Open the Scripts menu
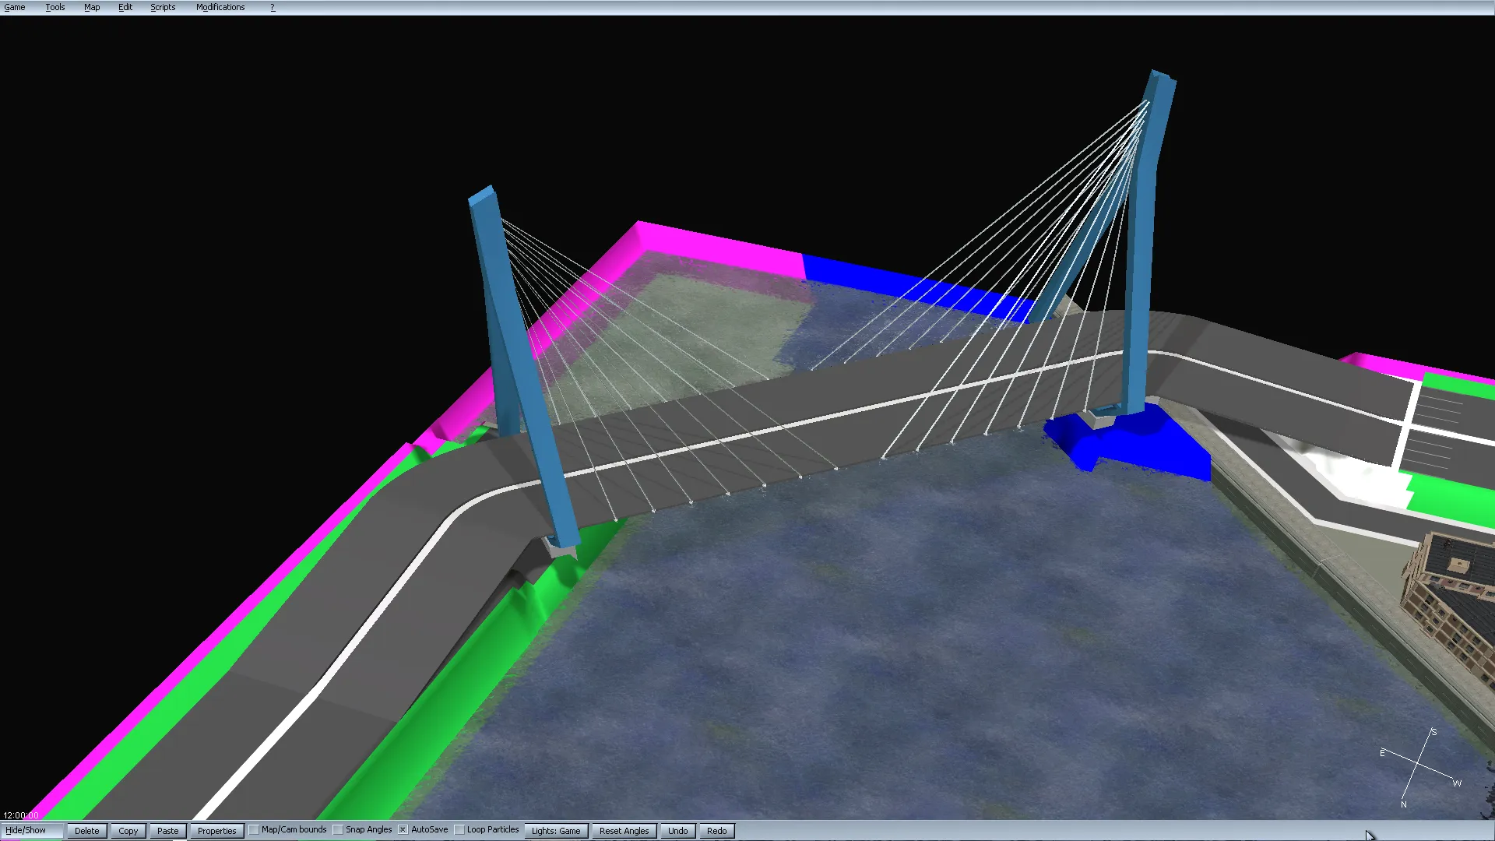The image size is (1495, 841). pyautogui.click(x=163, y=7)
